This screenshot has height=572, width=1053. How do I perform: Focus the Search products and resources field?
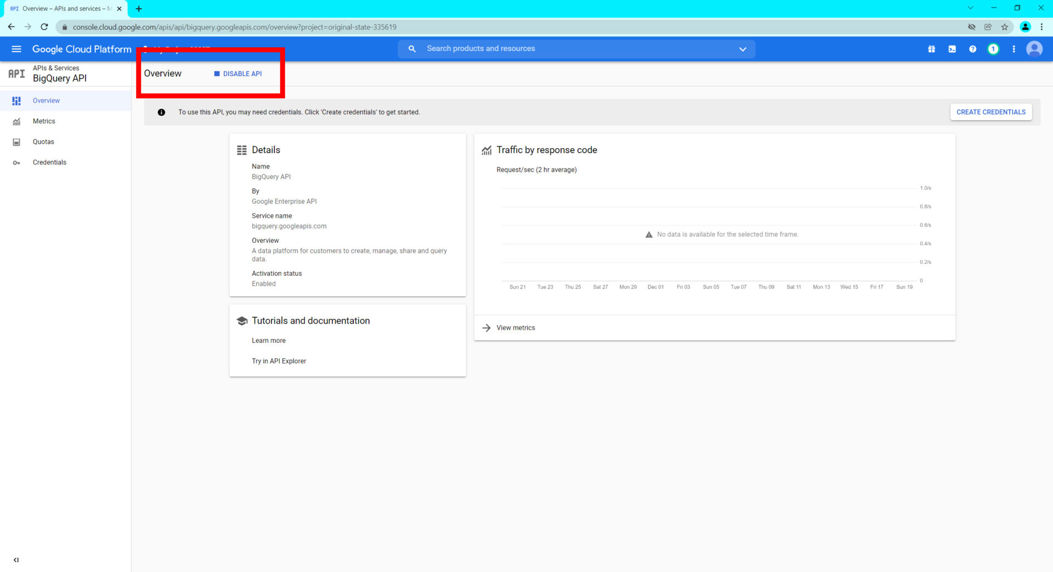(576, 49)
